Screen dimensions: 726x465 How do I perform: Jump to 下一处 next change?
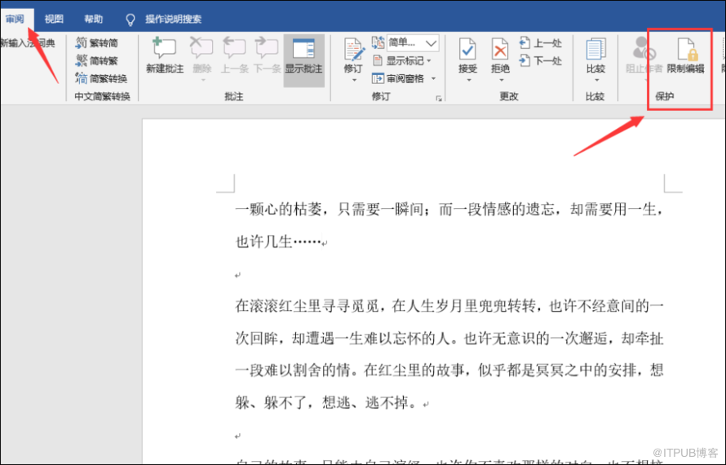coord(541,60)
